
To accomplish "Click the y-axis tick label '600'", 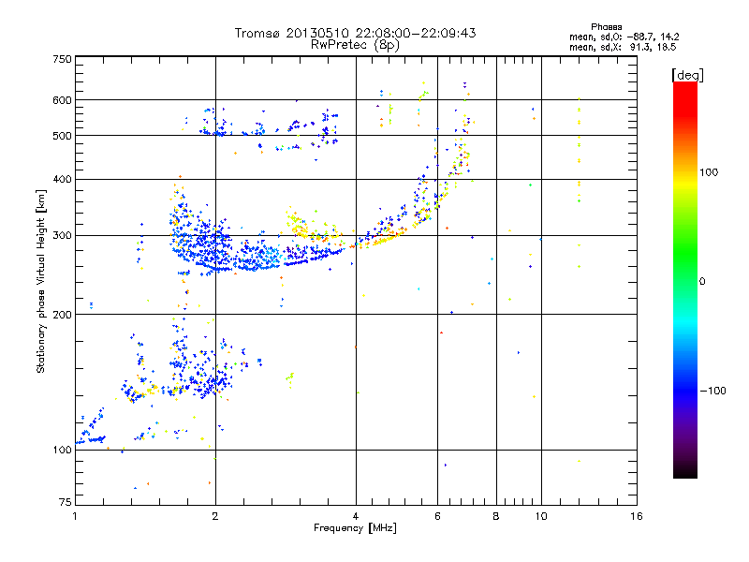I will 62,100.
